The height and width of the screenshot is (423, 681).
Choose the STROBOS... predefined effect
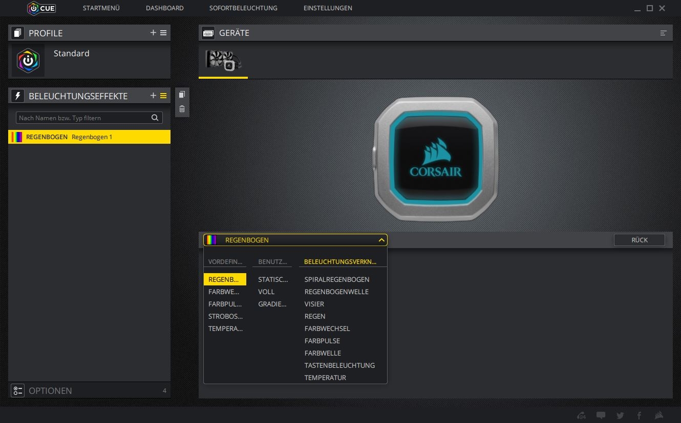click(x=225, y=316)
